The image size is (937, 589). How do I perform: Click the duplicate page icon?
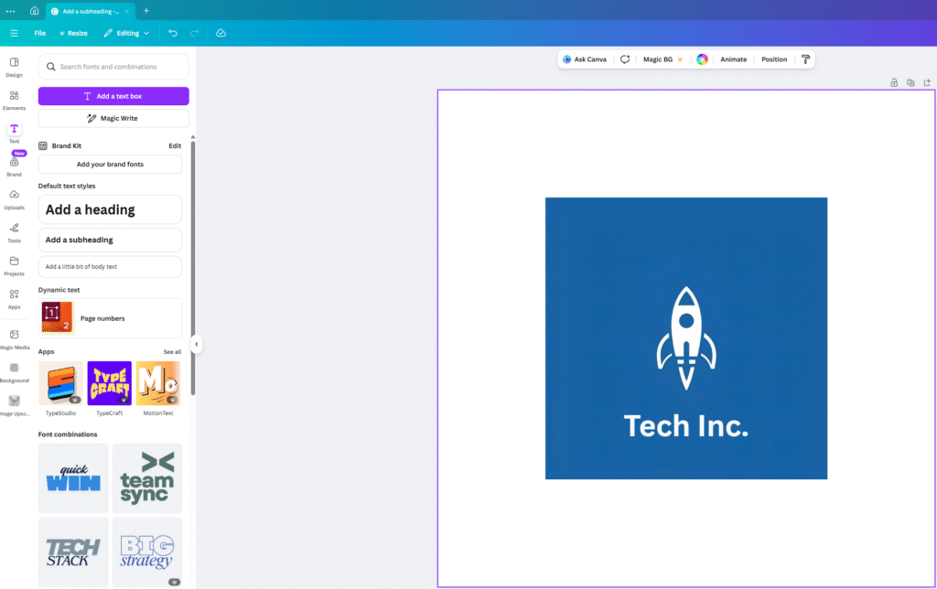click(x=910, y=82)
